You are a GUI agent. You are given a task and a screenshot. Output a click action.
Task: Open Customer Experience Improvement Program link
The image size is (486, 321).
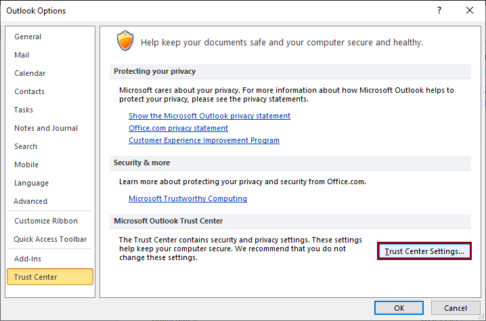coord(204,140)
